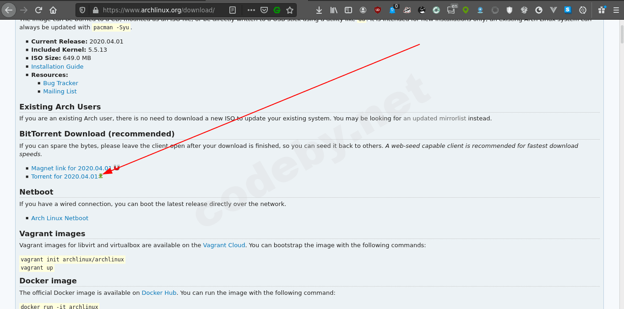This screenshot has height=309, width=624.
Task: Bookmark this page with the star
Action: click(x=290, y=10)
